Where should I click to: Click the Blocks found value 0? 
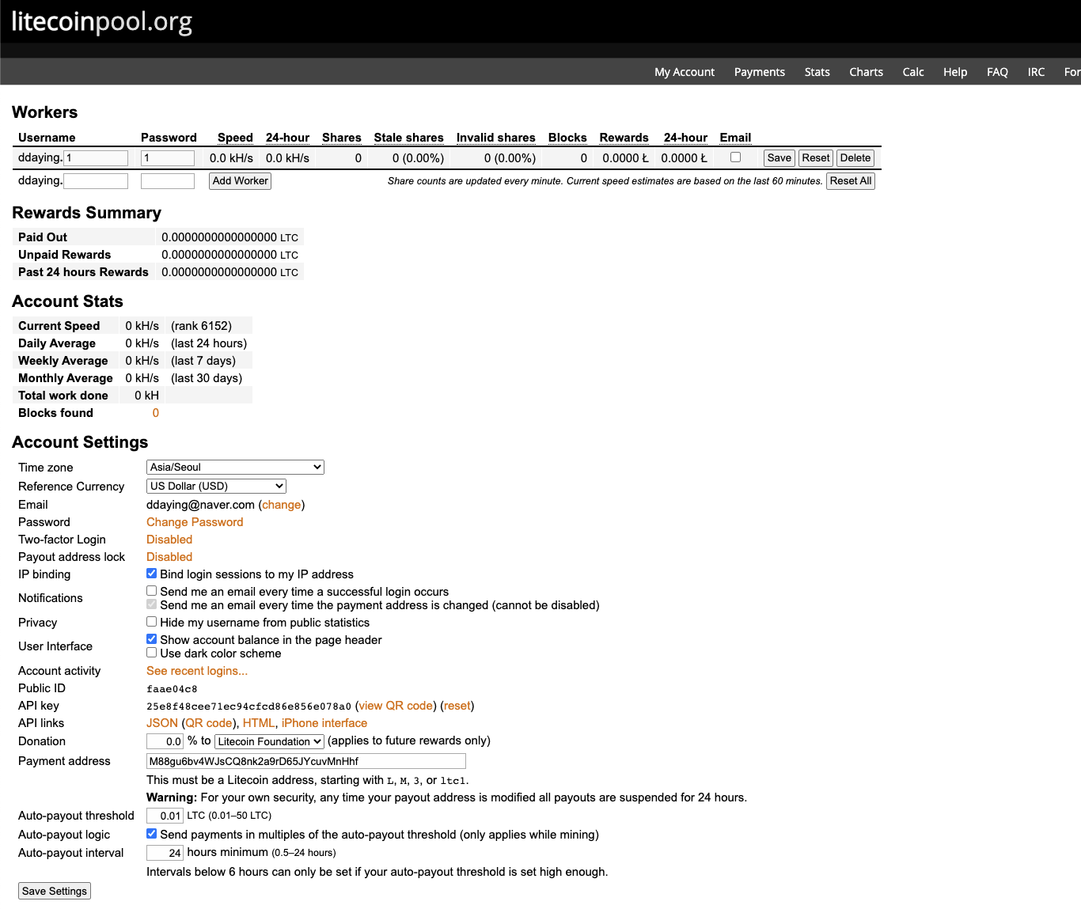156,413
